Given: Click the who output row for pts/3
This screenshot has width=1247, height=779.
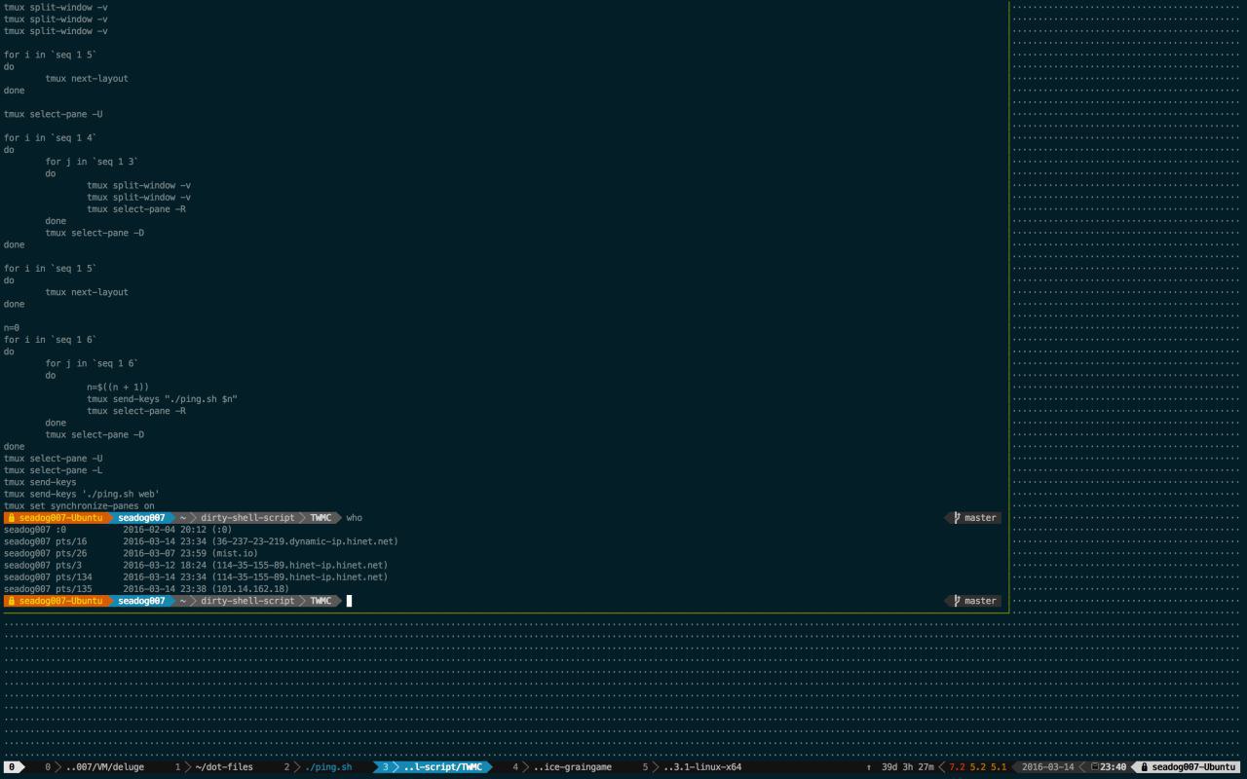Looking at the screenshot, I should (x=196, y=565).
